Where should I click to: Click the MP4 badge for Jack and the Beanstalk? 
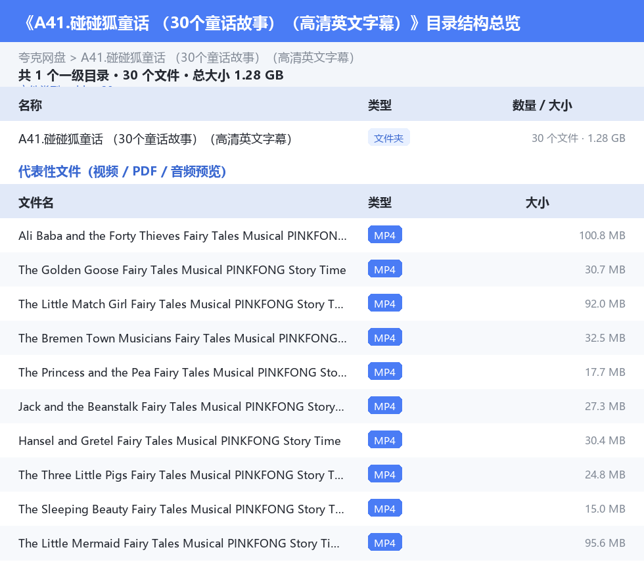pos(385,406)
